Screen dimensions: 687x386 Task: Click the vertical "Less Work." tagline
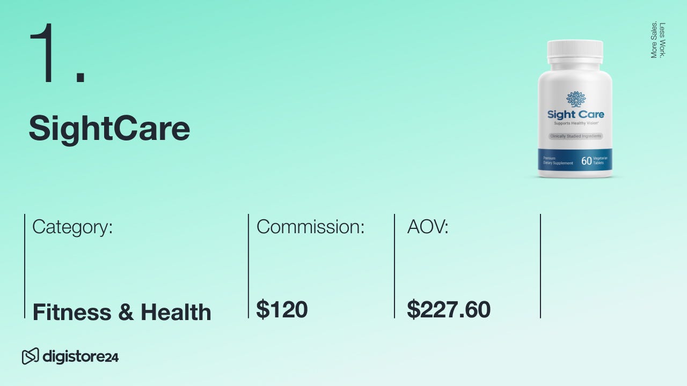(662, 40)
